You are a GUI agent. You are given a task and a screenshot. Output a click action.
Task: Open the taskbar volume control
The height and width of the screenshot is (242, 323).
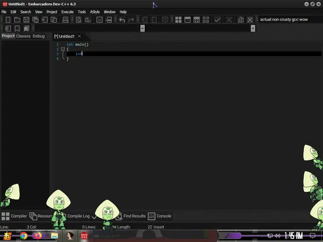pyautogui.click(x=278, y=236)
